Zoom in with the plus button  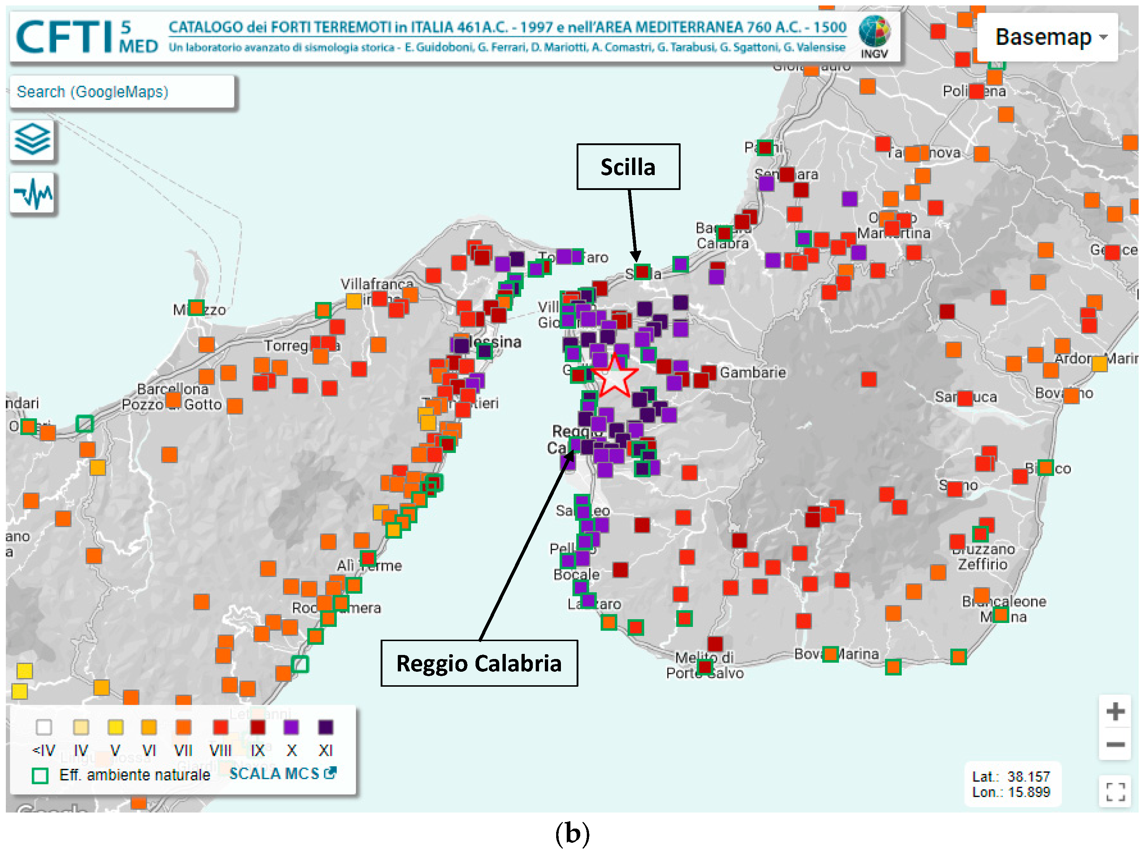(x=1115, y=712)
